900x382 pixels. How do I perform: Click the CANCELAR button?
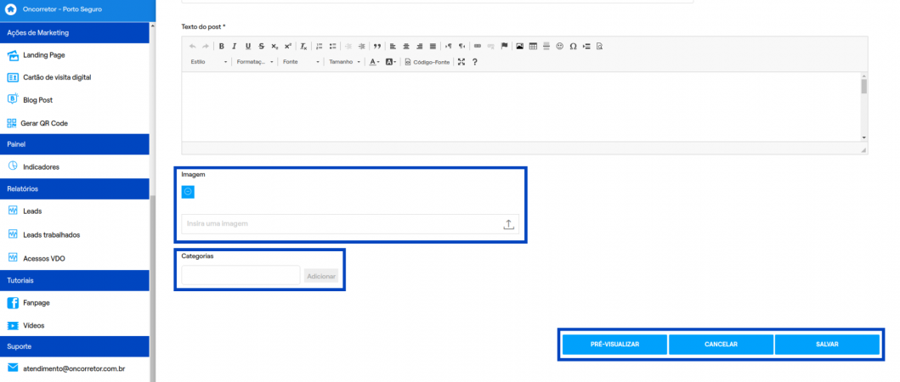pyautogui.click(x=721, y=345)
